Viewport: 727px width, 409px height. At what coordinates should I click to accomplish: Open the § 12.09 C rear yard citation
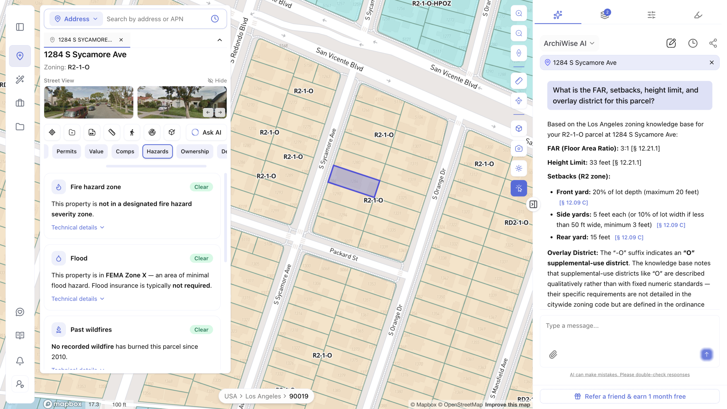pos(629,237)
